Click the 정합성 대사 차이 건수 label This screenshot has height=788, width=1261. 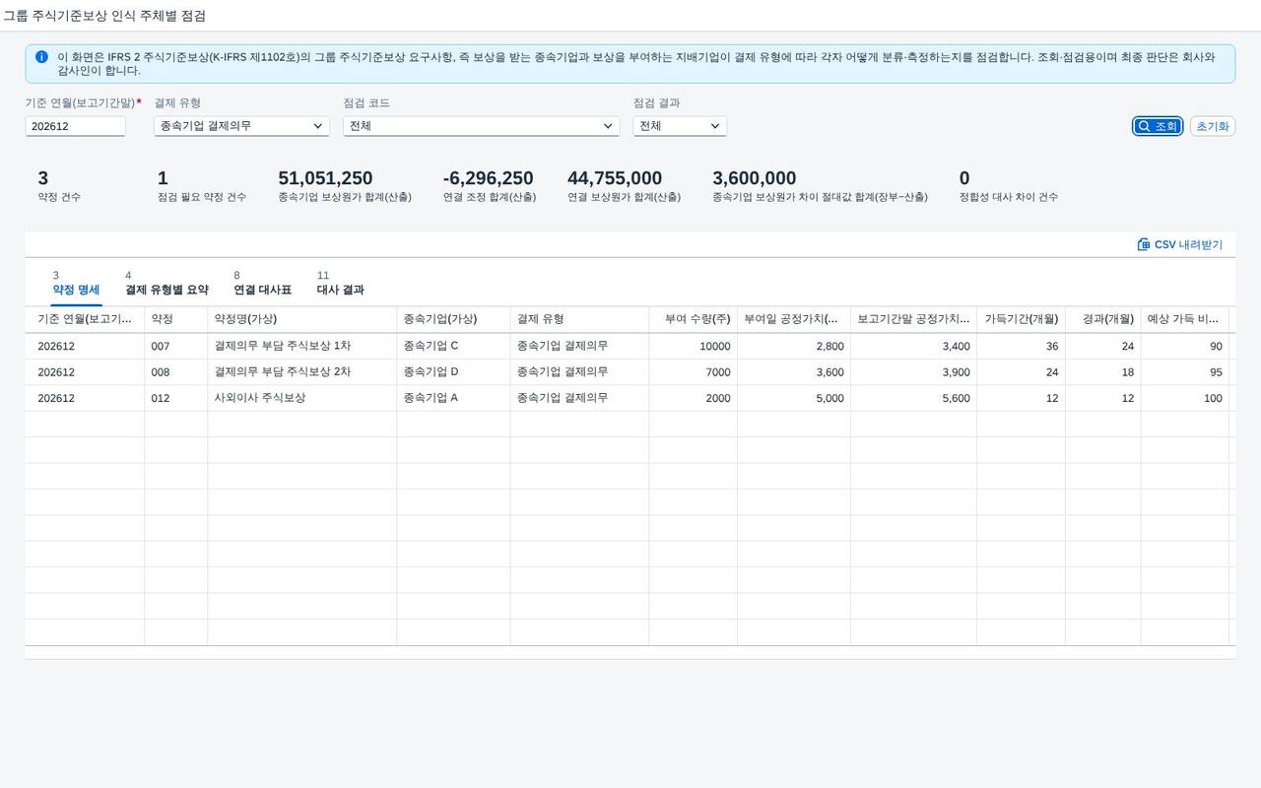1009,197
